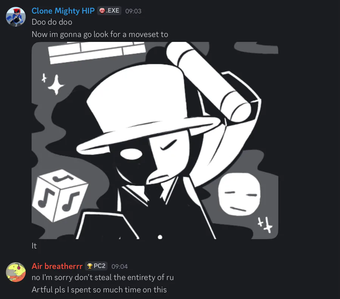
Task: Click the Clone Mighty HIP username
Action: [63, 11]
